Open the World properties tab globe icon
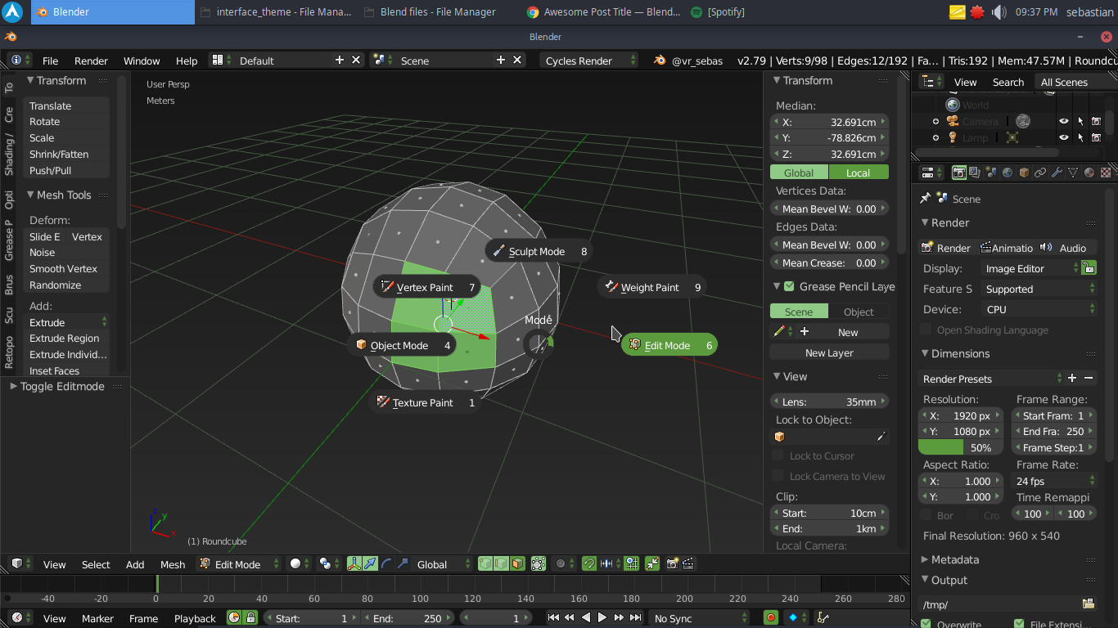The image size is (1118, 628). click(x=1008, y=173)
